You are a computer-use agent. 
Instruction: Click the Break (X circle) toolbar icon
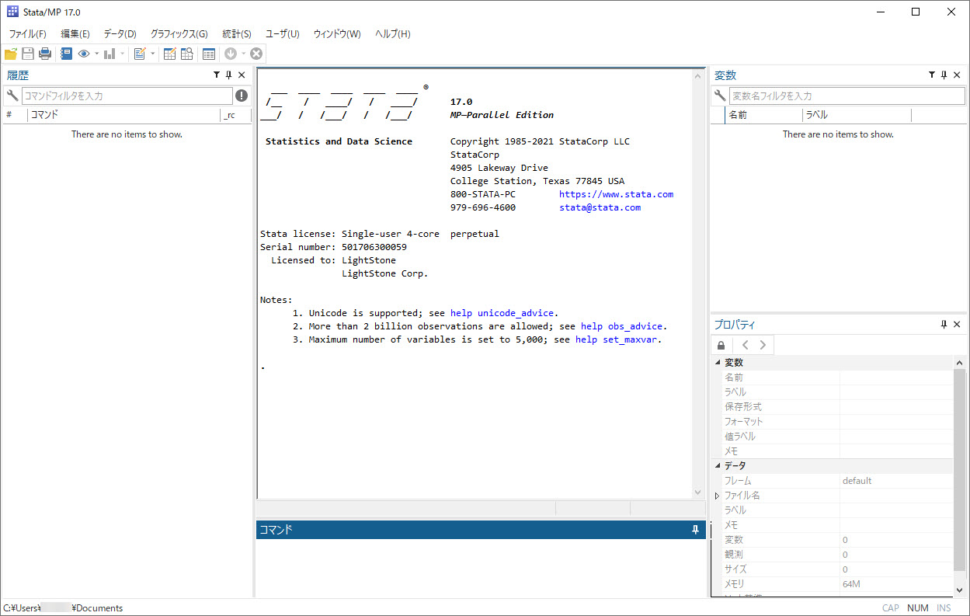click(x=256, y=54)
